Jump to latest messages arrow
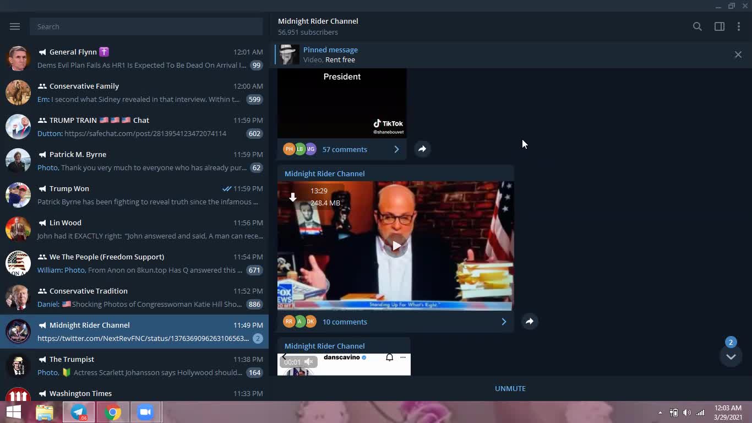This screenshot has height=423, width=752. click(731, 356)
